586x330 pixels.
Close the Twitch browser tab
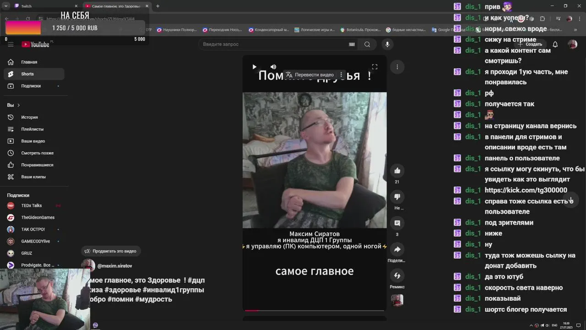point(76,6)
